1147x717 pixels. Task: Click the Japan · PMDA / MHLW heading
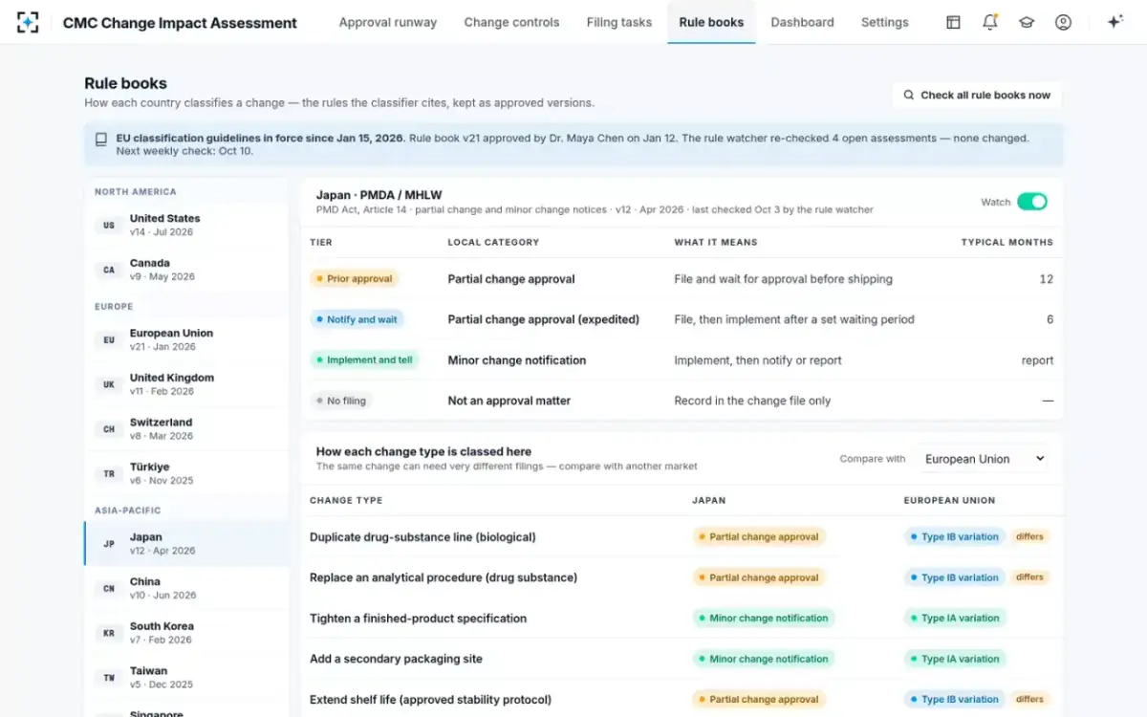click(379, 195)
